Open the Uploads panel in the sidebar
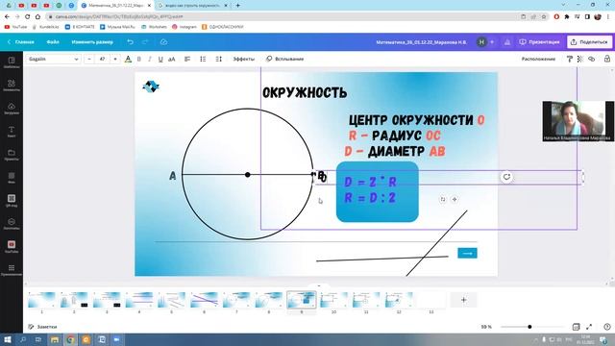Viewport: 615px width, 346px height. point(12,109)
